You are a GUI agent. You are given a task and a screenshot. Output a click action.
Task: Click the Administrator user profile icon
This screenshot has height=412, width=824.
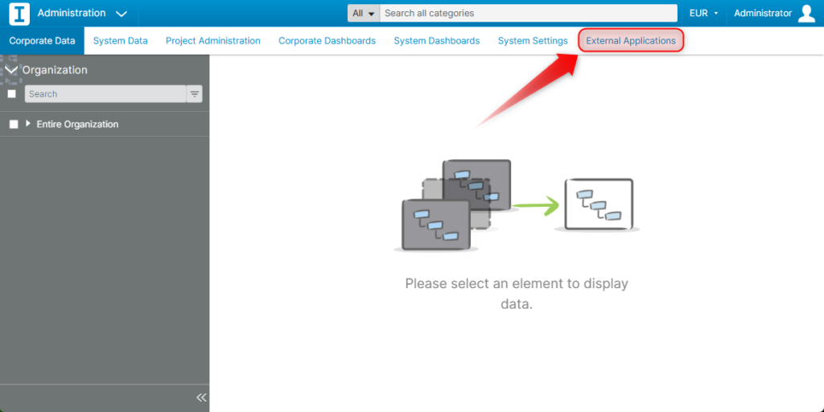point(806,14)
